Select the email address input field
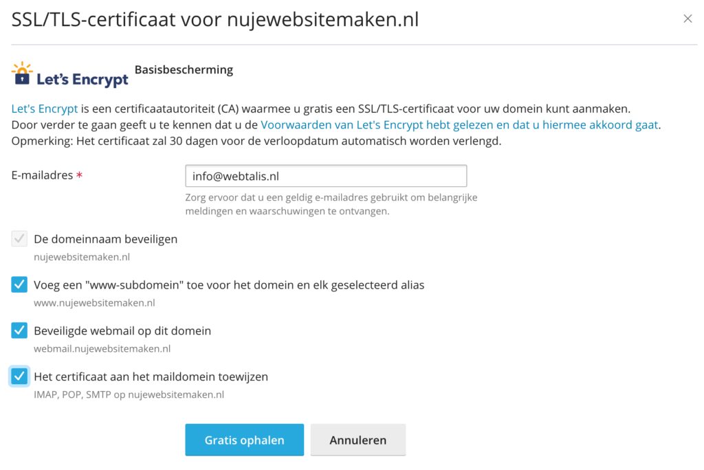 tap(326, 175)
